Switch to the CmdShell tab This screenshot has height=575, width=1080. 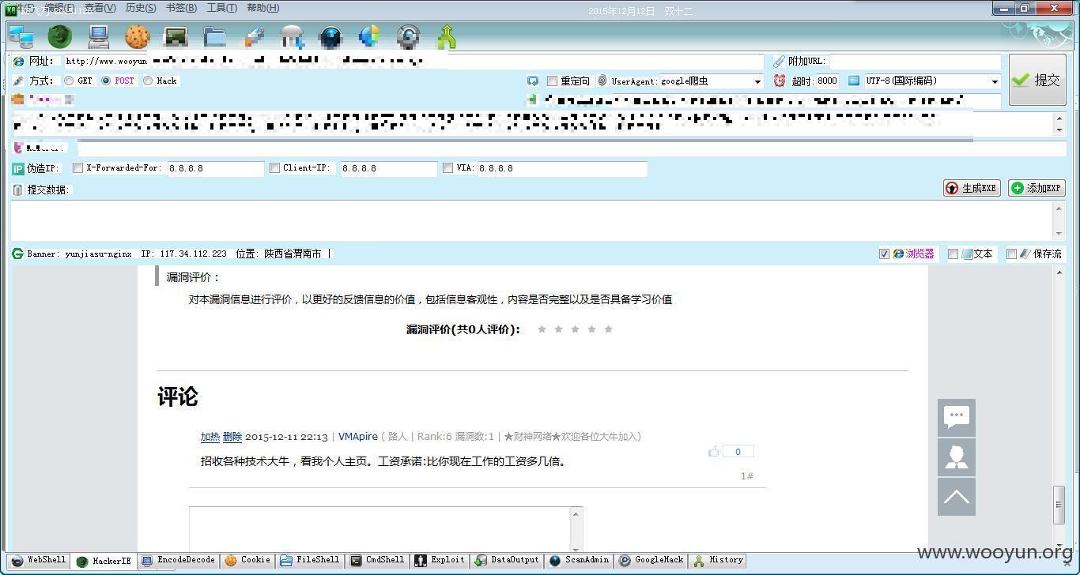click(x=376, y=560)
